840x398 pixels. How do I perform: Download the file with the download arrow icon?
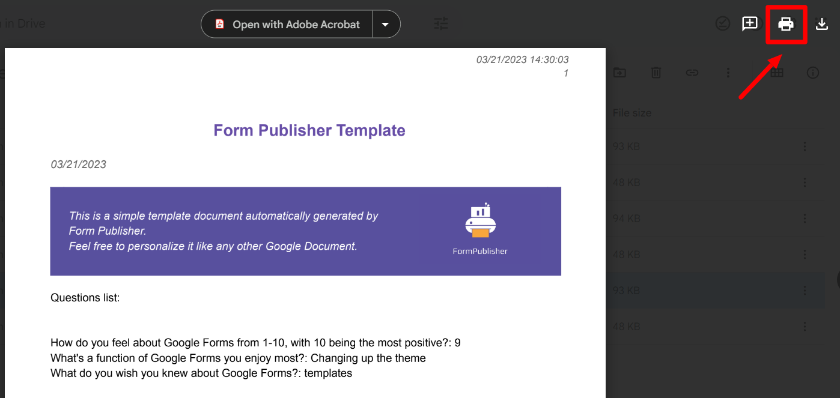[821, 24]
